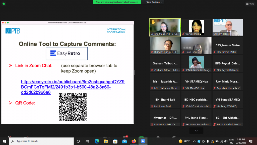Select the BPS-Reycel Dalanon participant tile
Viewport: 257px width, 145px height.
228,63
